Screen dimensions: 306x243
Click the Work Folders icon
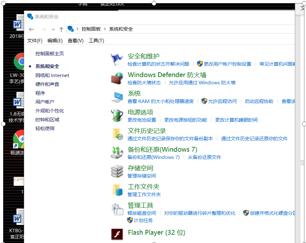click(x=118, y=190)
